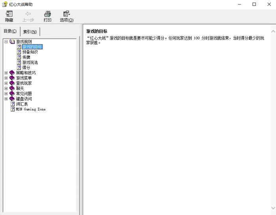
Task: Click the page icon beside MSN Gaming Zone
Action: pos(13,109)
